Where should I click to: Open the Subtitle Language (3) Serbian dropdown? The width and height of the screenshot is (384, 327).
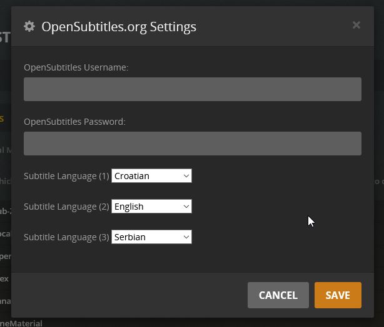click(151, 237)
